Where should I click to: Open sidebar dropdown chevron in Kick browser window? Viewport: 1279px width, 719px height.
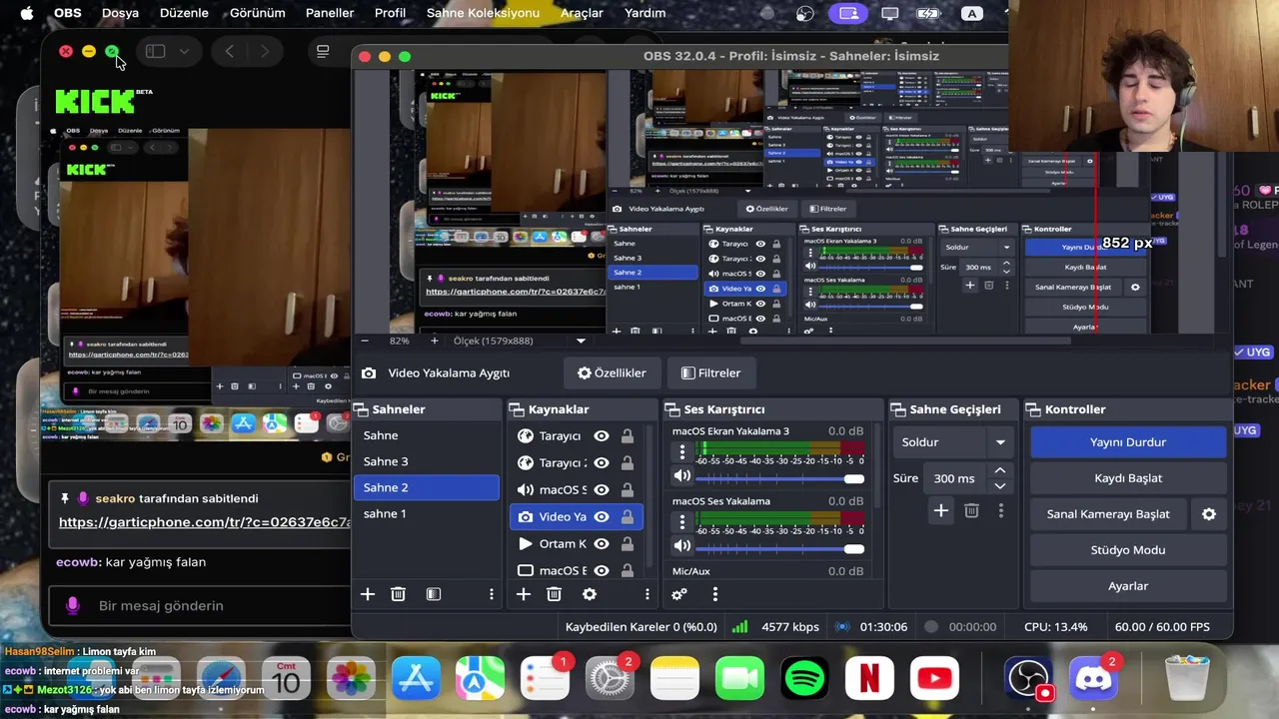click(184, 51)
